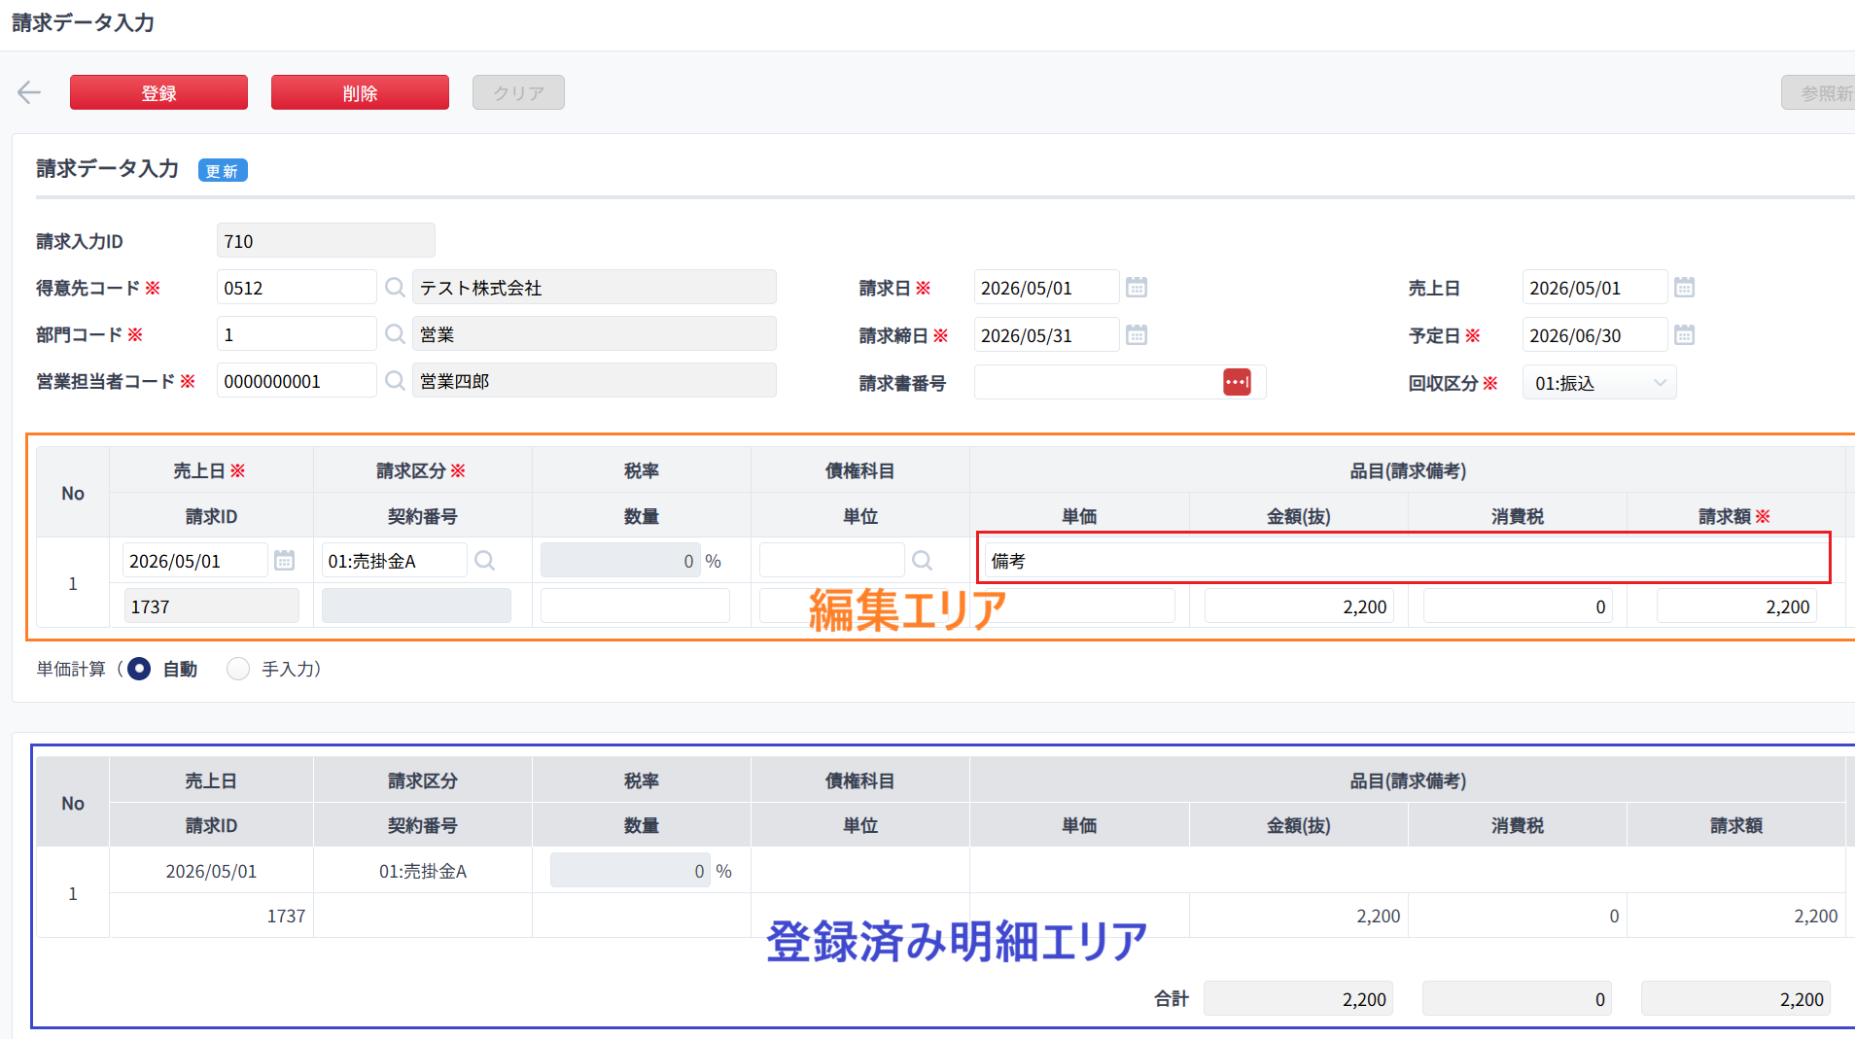Image resolution: width=1855 pixels, height=1039 pixels.
Task: Go back using the left arrow icon
Action: click(29, 92)
